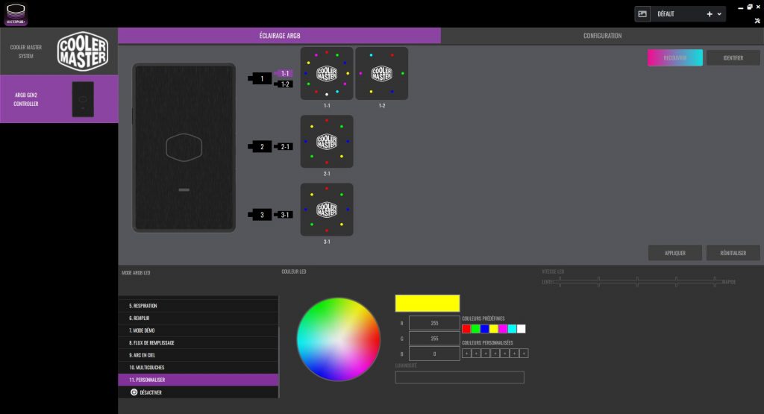
Task: Choose mode 5. Respiration
Action: (198, 306)
